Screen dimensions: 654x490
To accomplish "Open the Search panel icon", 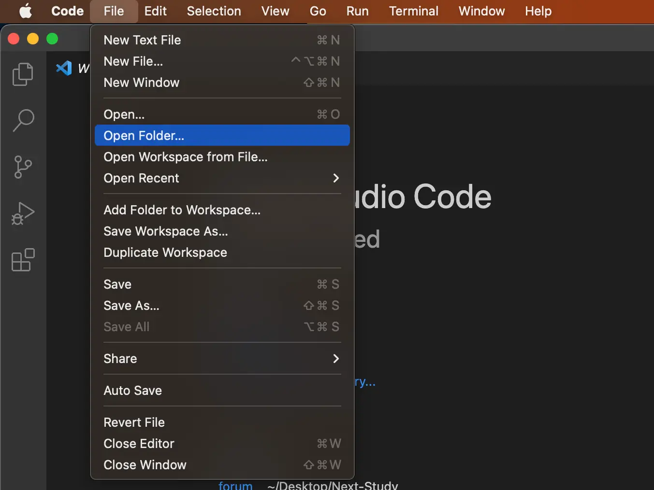I will (x=22, y=120).
